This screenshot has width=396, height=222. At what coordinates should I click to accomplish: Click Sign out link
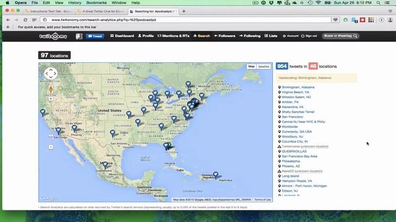pyautogui.click(x=309, y=36)
